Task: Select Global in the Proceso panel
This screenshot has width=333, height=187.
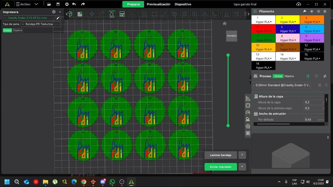Action: 278,76
